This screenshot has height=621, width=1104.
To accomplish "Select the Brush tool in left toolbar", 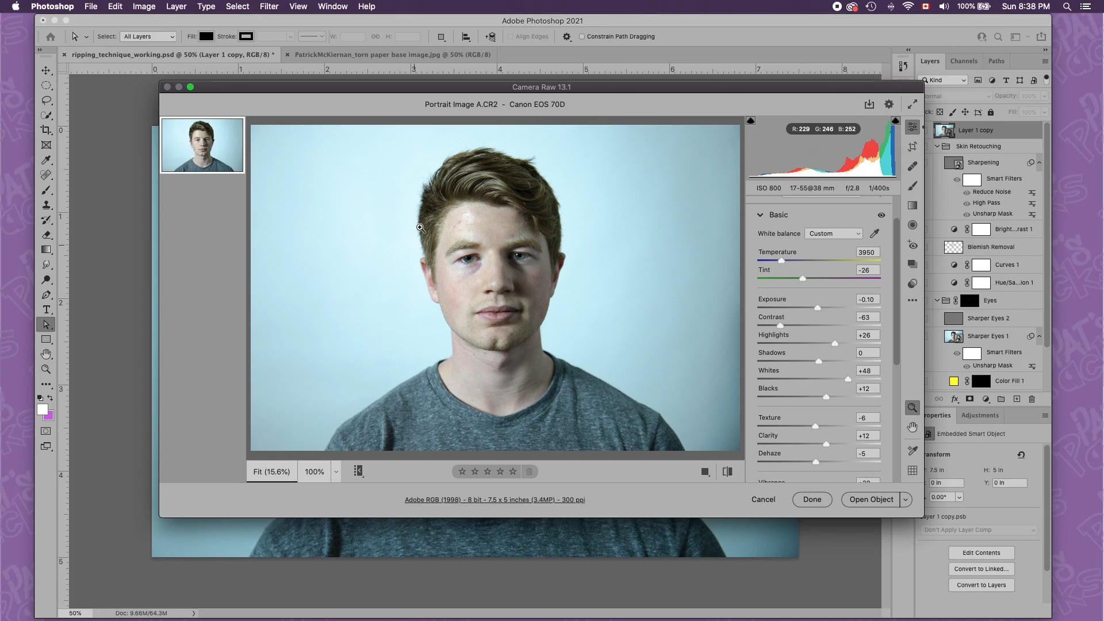I will point(46,190).
